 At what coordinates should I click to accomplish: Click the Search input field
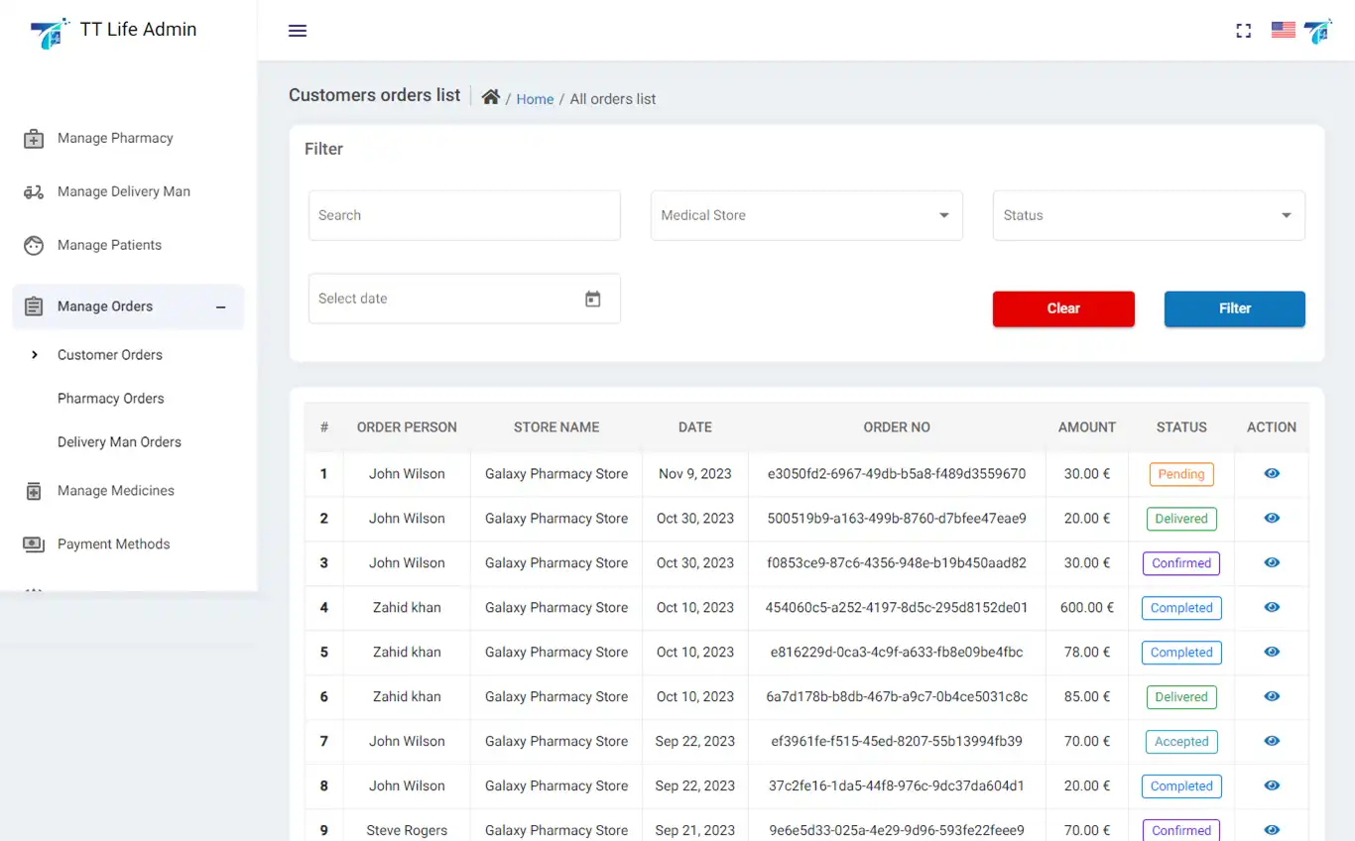(x=464, y=215)
